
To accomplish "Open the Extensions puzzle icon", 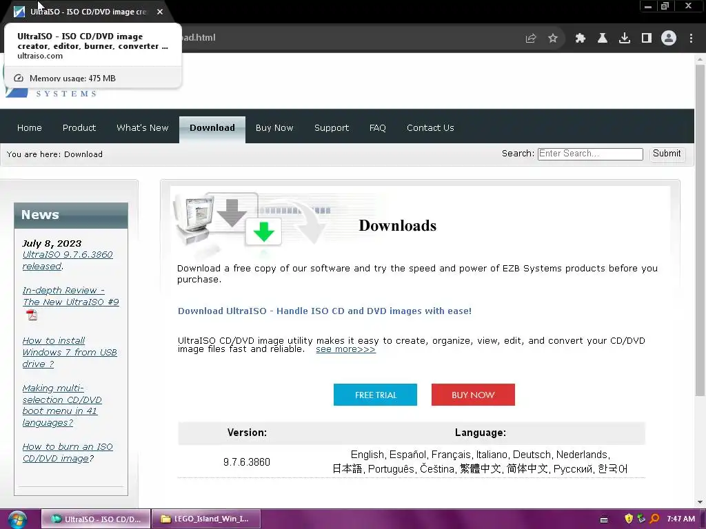I will coord(580,39).
